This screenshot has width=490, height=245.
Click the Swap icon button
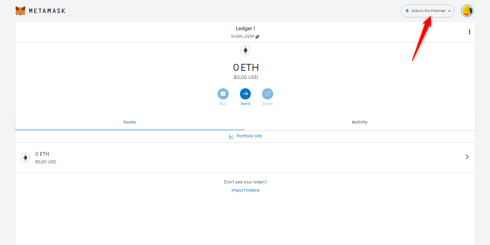(x=267, y=94)
